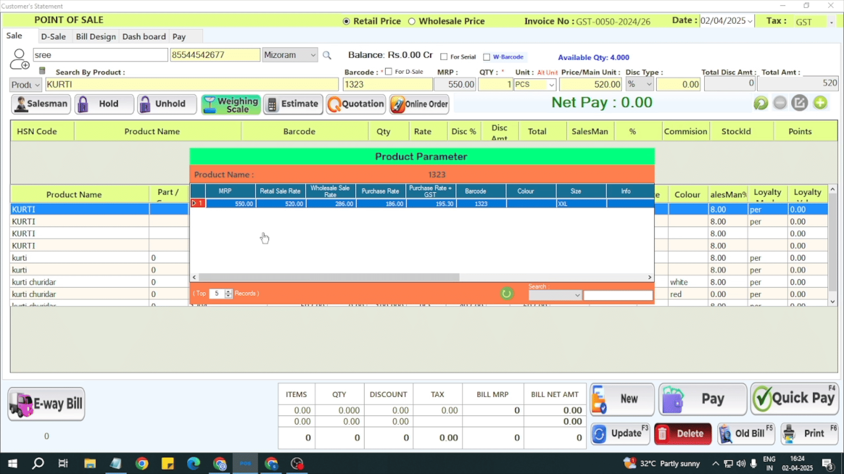Click the magnifier search icon beside Mizoram
The height and width of the screenshot is (474, 844).
(x=327, y=55)
